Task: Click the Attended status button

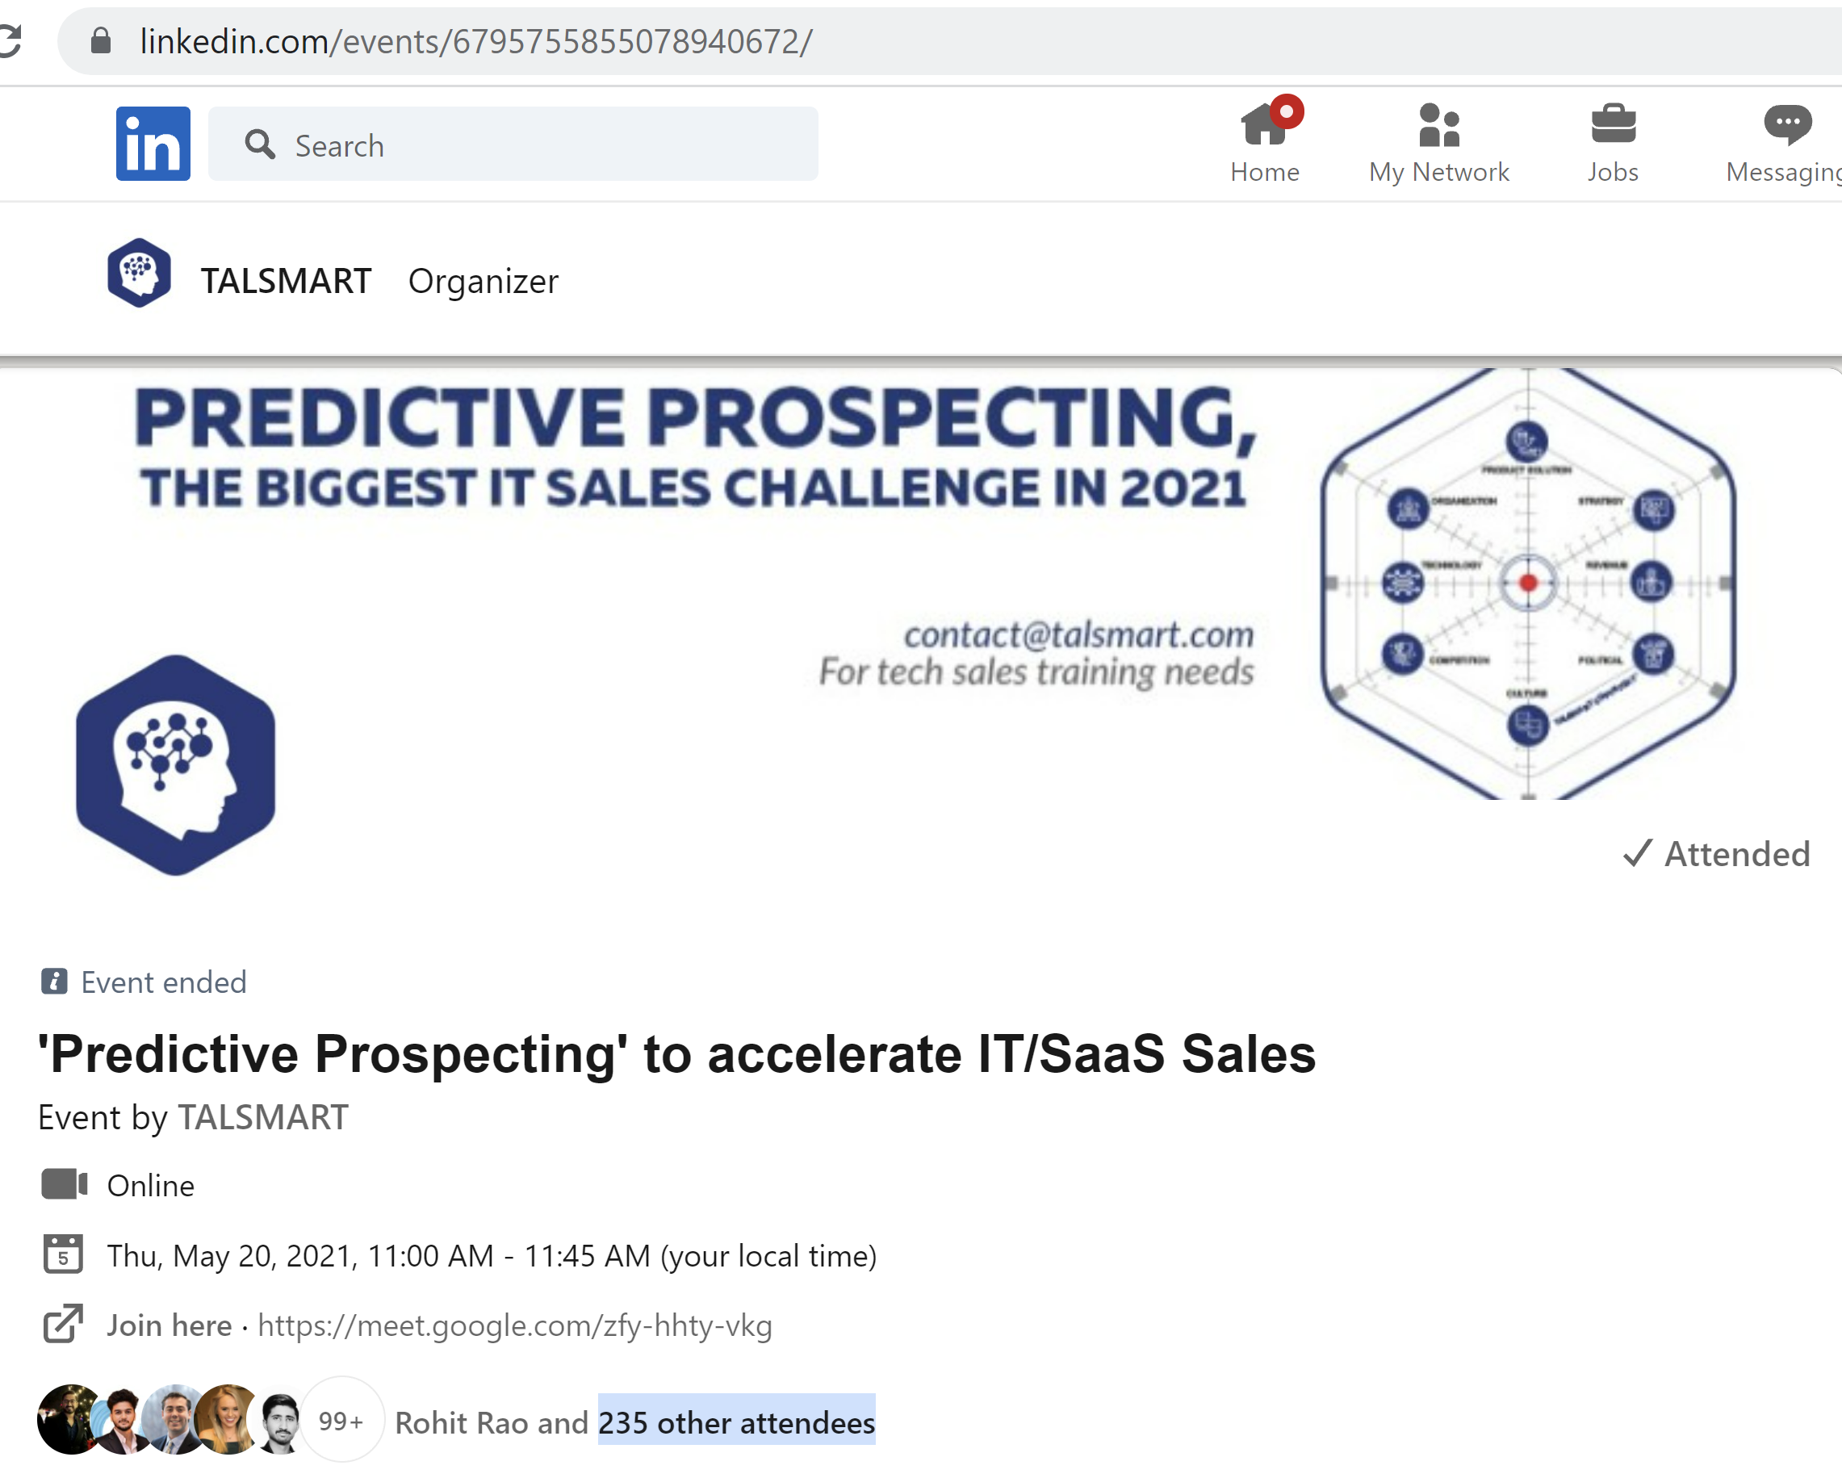Action: 1717,853
